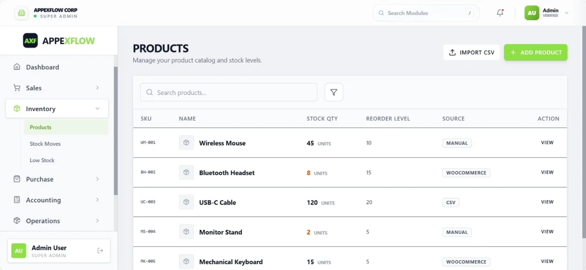Click the Purchase bag icon
This screenshot has width=586, height=270.
[x=17, y=179]
